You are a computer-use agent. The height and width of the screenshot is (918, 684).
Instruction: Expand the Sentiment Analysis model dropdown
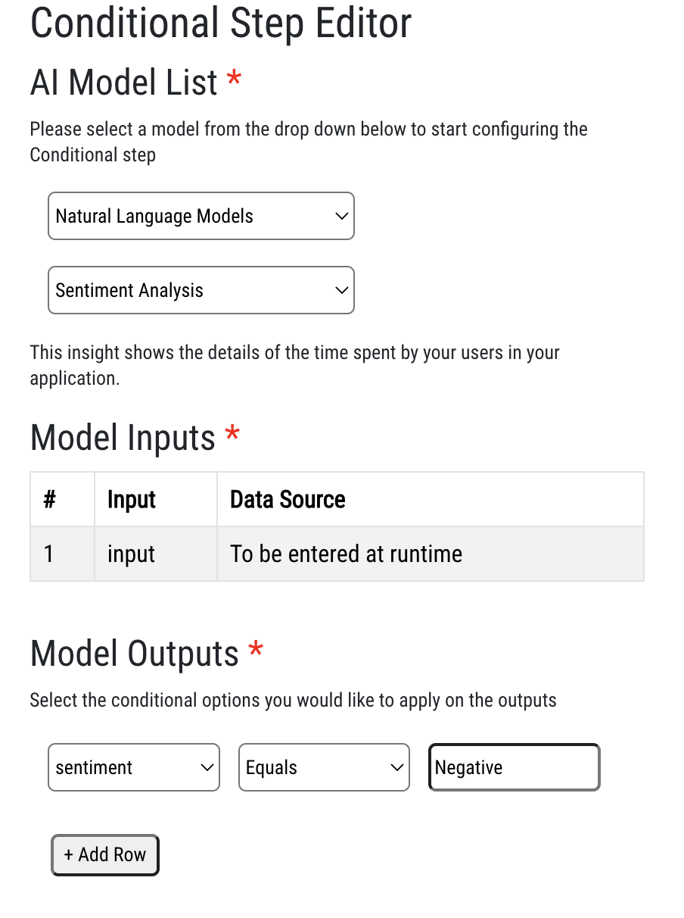tap(201, 290)
